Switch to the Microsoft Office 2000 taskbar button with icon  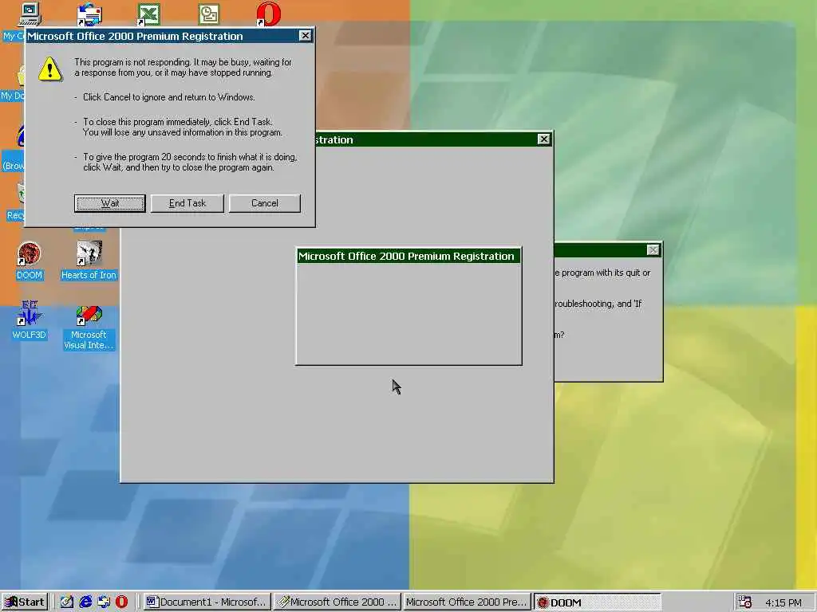click(x=337, y=602)
